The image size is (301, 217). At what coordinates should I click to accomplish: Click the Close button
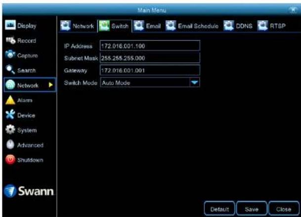click(x=284, y=209)
